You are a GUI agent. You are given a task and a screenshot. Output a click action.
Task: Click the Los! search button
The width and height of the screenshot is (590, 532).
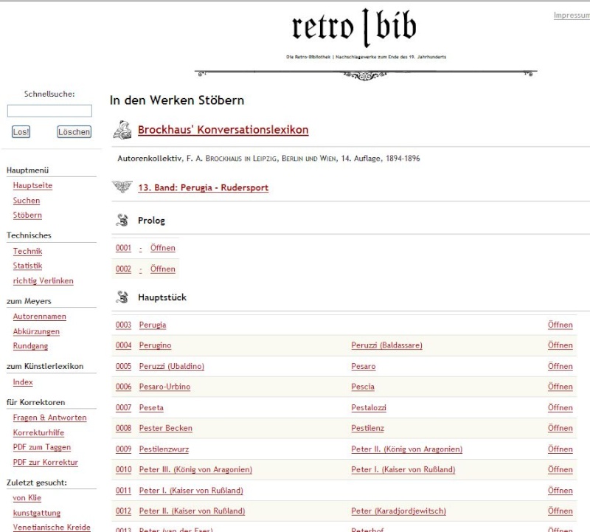tap(21, 132)
